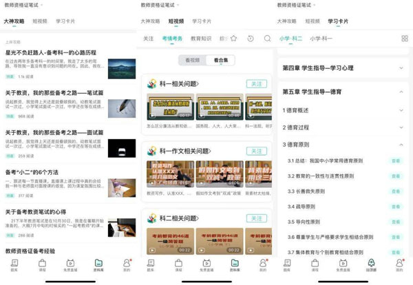Follow the 科一作文相关问题 collection
413x285 pixels.
coord(257,151)
